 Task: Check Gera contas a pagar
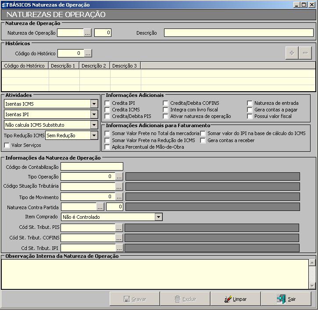[x=250, y=110]
